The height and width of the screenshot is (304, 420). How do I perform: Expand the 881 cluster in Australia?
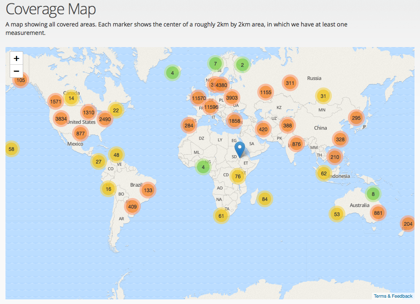pos(378,213)
